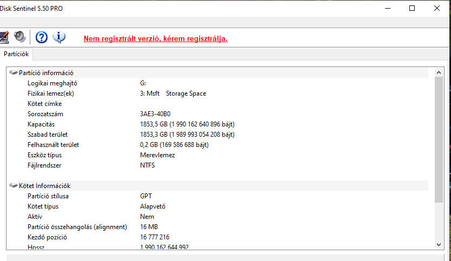Select the 1853,3 GB free space value
Viewport: 451px width, 261px height.
click(x=187, y=135)
